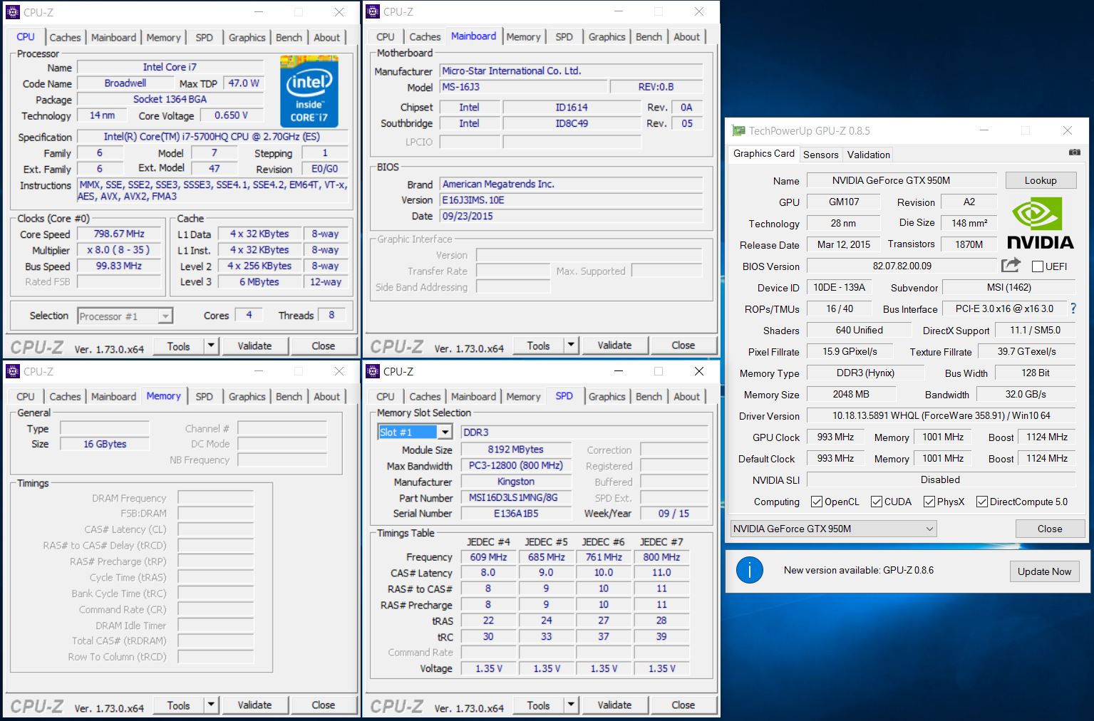Screen dimensions: 1094x721
Task: Click the Intel Core i7 logo badge
Action: tap(309, 91)
